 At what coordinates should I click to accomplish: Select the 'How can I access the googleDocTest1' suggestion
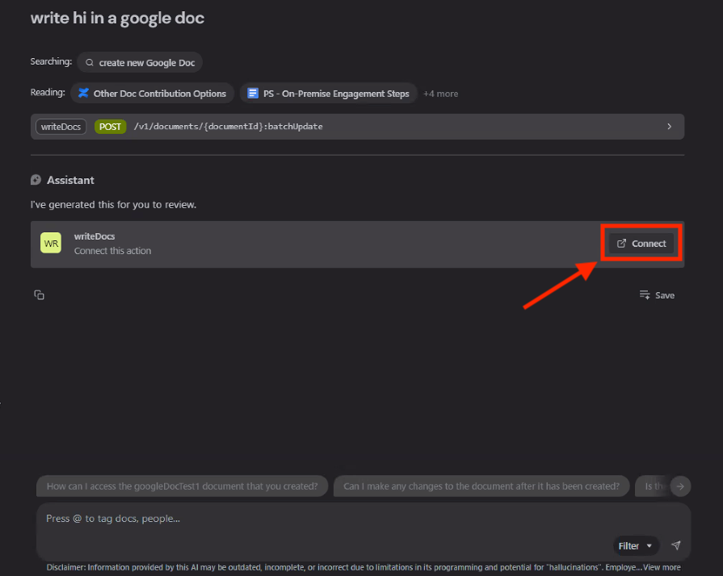coord(183,486)
